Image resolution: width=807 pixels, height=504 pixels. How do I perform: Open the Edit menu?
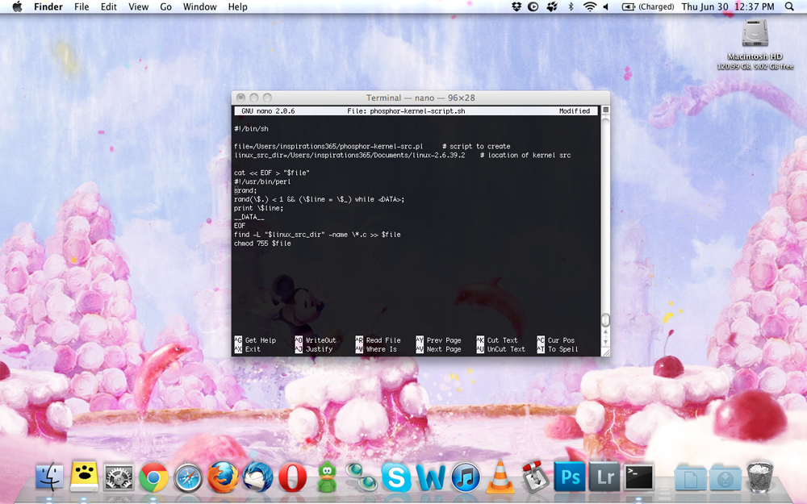coord(109,6)
